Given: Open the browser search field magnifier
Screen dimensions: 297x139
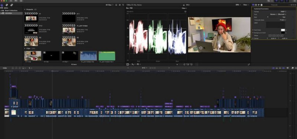Looking at the screenshot, I should (x=123, y=5).
